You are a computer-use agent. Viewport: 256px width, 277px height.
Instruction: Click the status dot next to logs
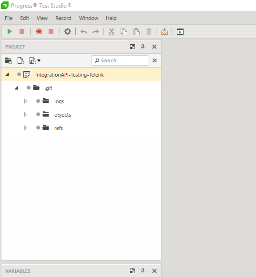(38, 101)
